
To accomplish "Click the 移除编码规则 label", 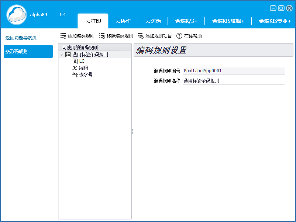I will (x=120, y=36).
